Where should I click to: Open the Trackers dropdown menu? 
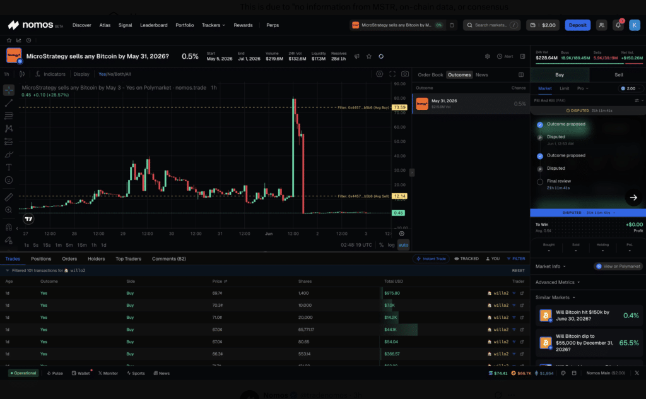(x=213, y=25)
